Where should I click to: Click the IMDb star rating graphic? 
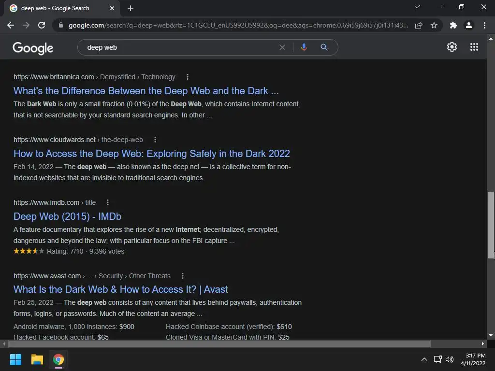point(29,251)
